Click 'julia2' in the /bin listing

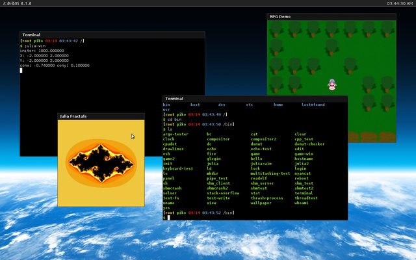pyautogui.click(x=302, y=164)
